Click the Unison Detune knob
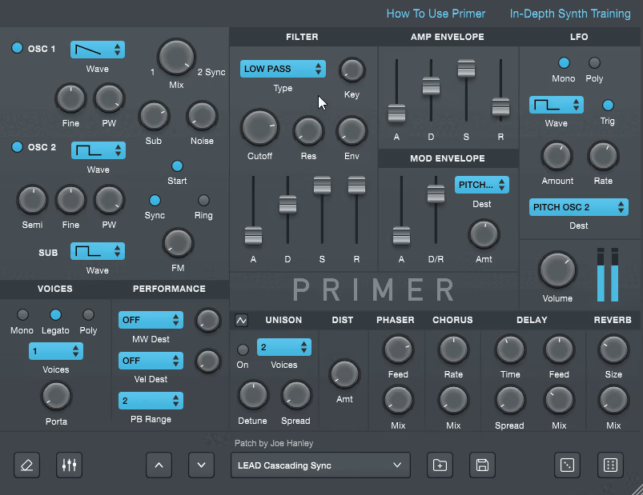643x495 pixels. click(x=253, y=396)
